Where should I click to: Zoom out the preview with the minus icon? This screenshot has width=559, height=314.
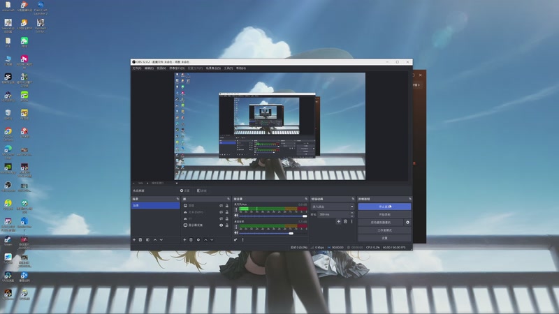[x=133, y=183]
